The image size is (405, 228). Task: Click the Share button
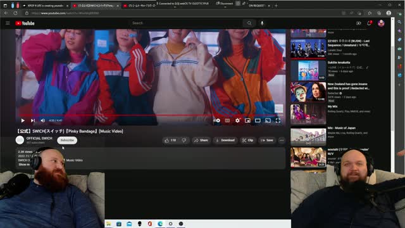[201, 141]
